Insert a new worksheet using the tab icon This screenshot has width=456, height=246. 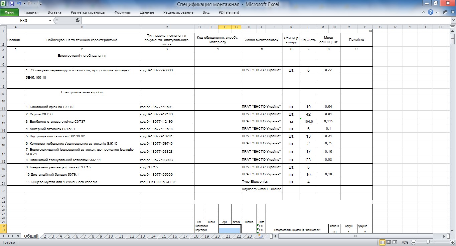261,236
